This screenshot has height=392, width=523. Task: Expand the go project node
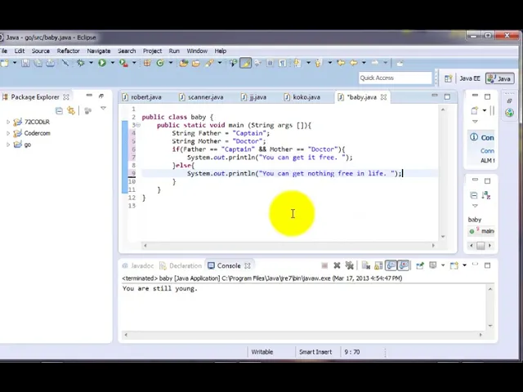pos(8,145)
